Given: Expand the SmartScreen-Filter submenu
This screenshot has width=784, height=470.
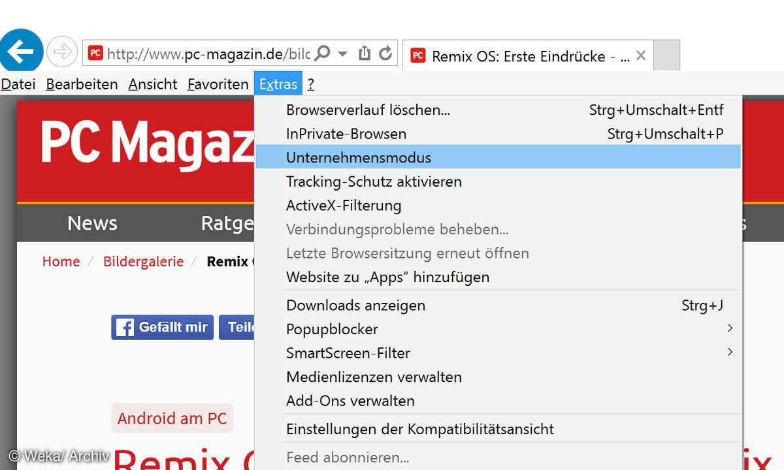Looking at the screenshot, I should point(498,353).
